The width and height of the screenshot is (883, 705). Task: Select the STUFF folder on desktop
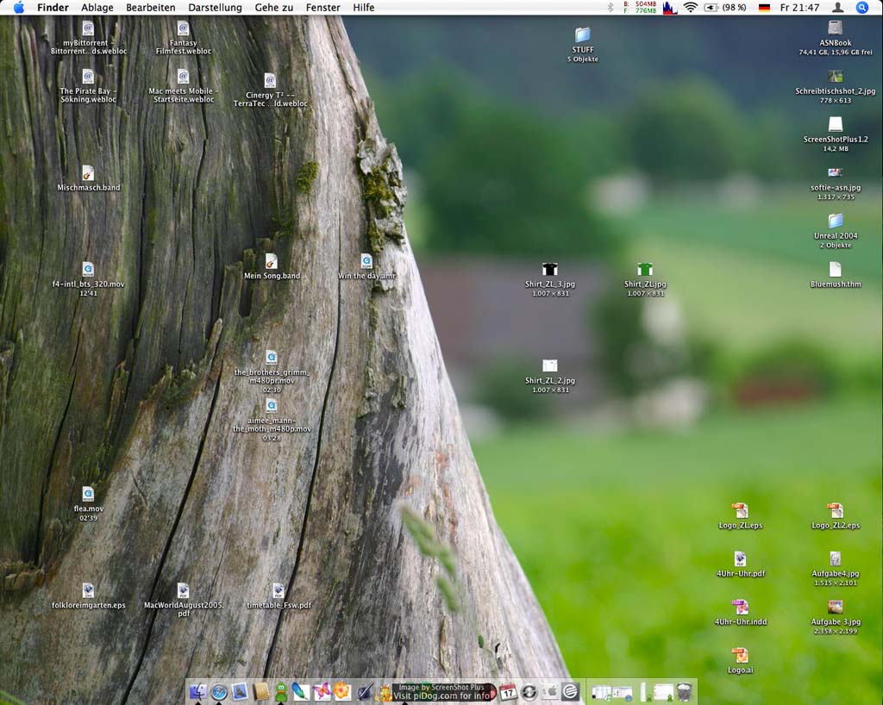pos(583,35)
